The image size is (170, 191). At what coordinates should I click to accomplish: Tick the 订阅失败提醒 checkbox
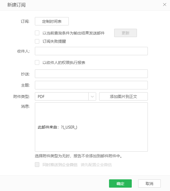(x=37, y=41)
